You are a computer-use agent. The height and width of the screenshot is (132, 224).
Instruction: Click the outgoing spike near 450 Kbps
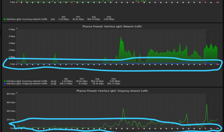[123, 109]
